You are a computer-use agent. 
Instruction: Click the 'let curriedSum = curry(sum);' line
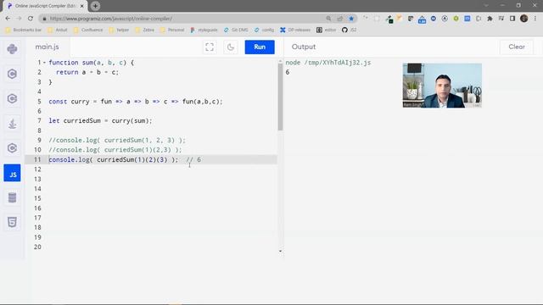pos(100,120)
